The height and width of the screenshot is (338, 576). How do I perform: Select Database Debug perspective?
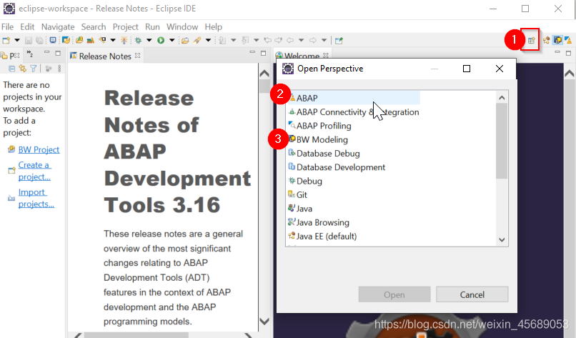click(324, 154)
